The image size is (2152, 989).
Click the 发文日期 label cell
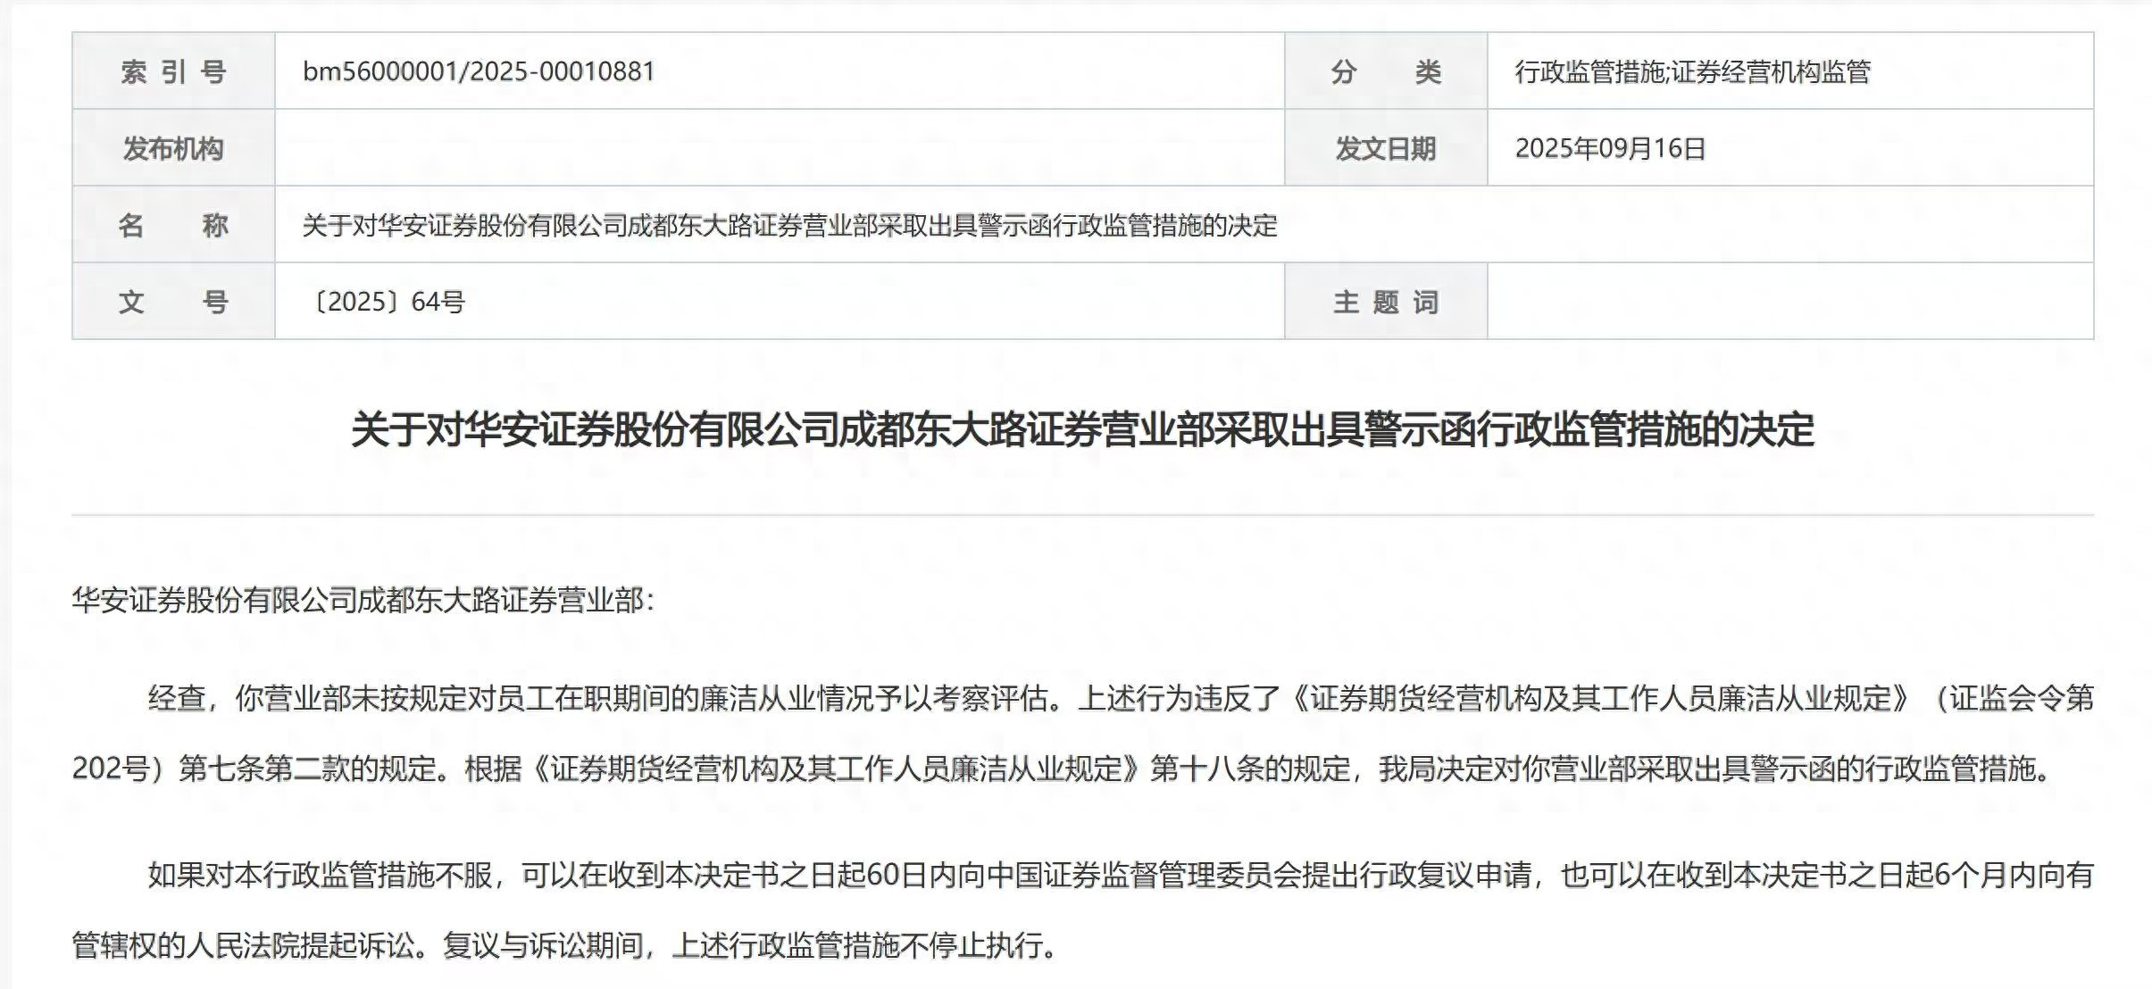tap(1385, 148)
